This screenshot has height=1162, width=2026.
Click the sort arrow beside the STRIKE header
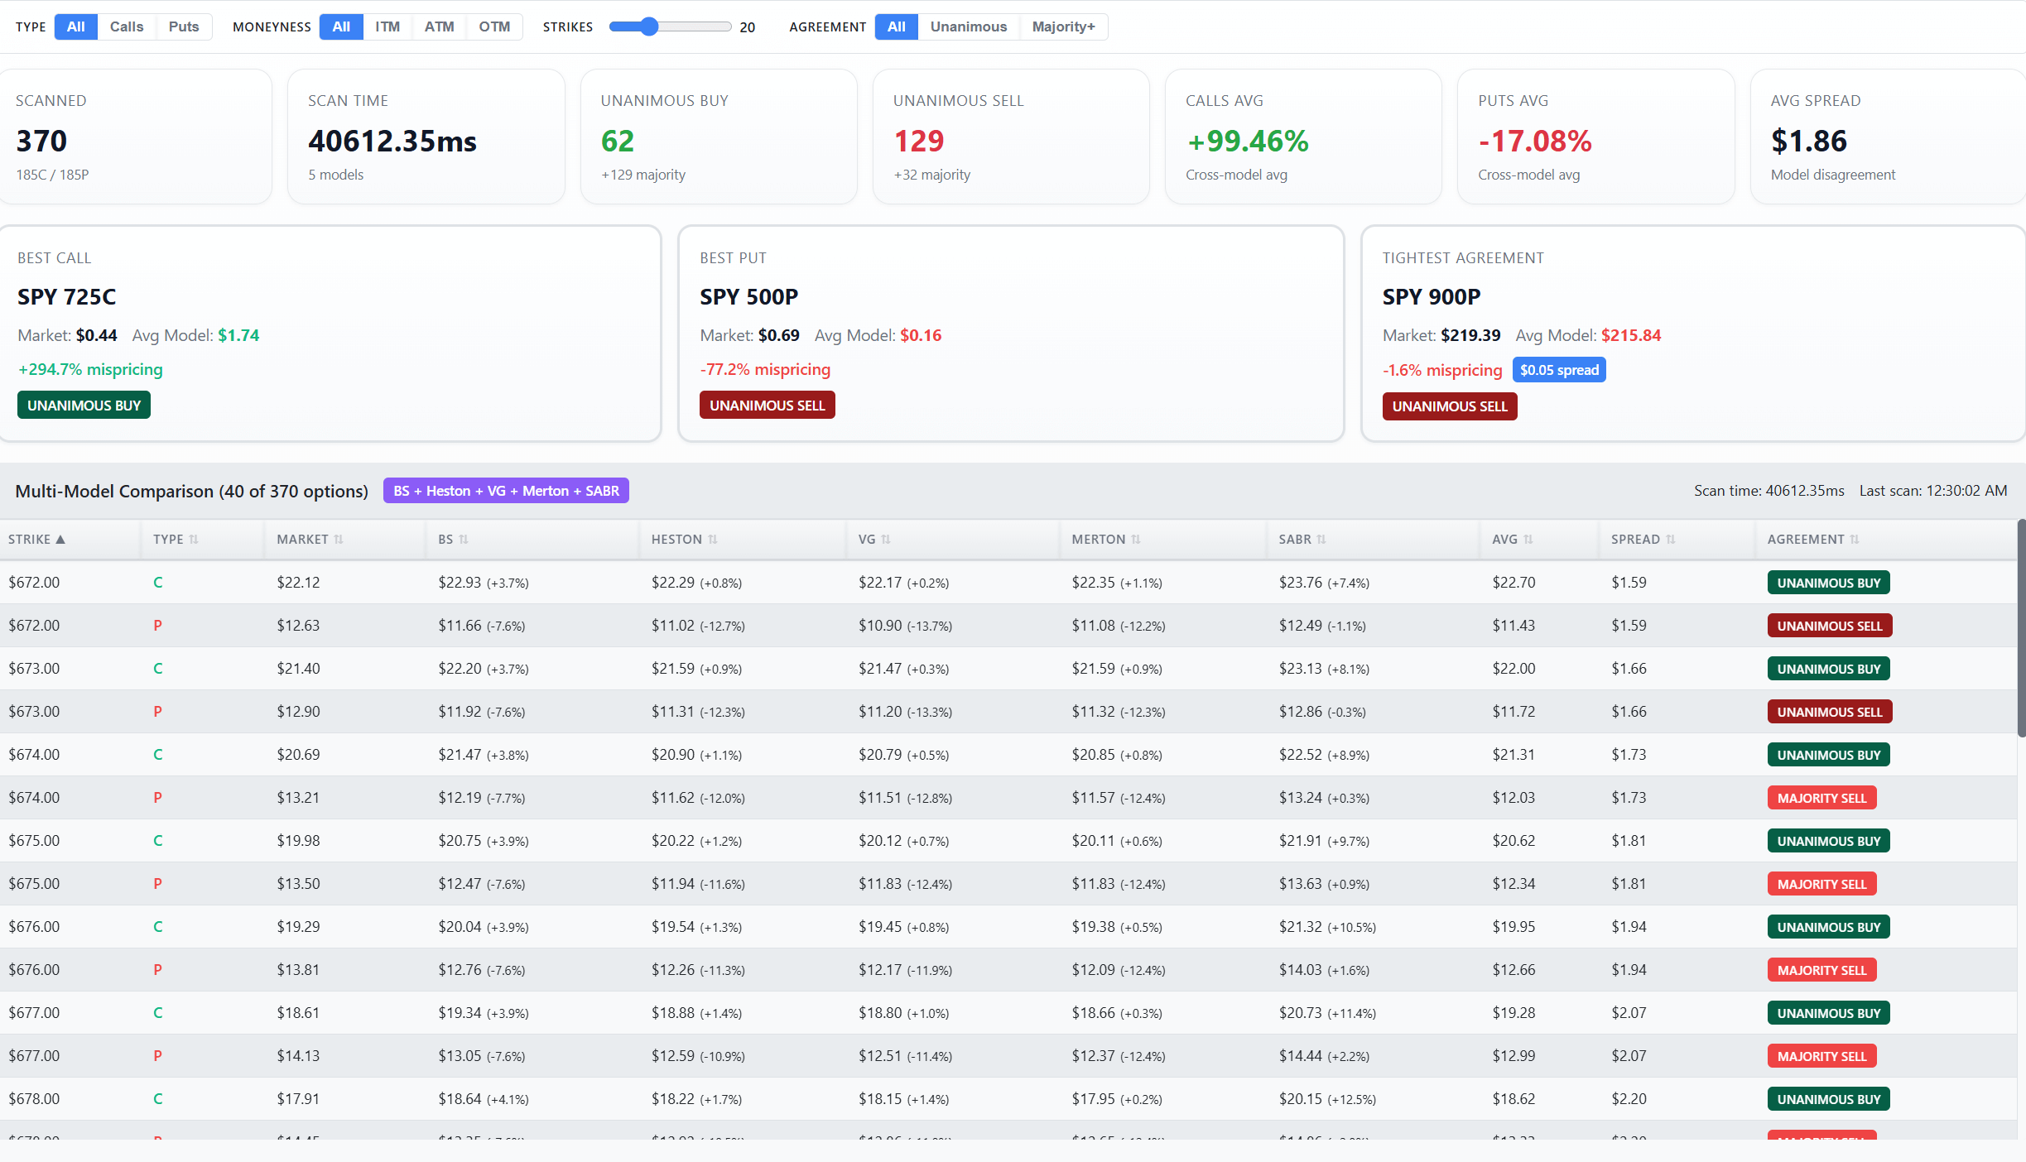(x=60, y=540)
